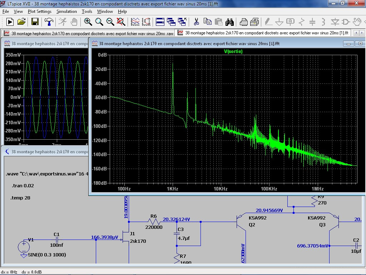Save using the floppy disk icon
This screenshot has width=366, height=275.
(35, 22)
